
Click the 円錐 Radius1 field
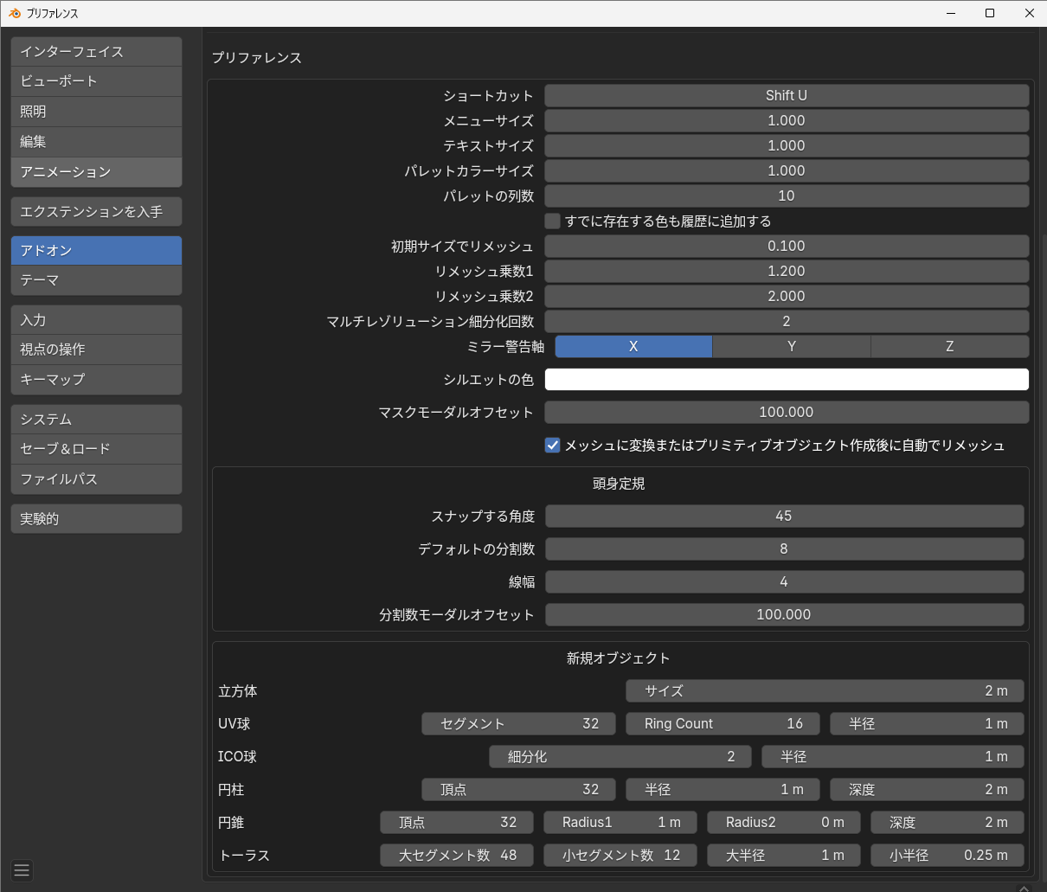click(x=620, y=823)
